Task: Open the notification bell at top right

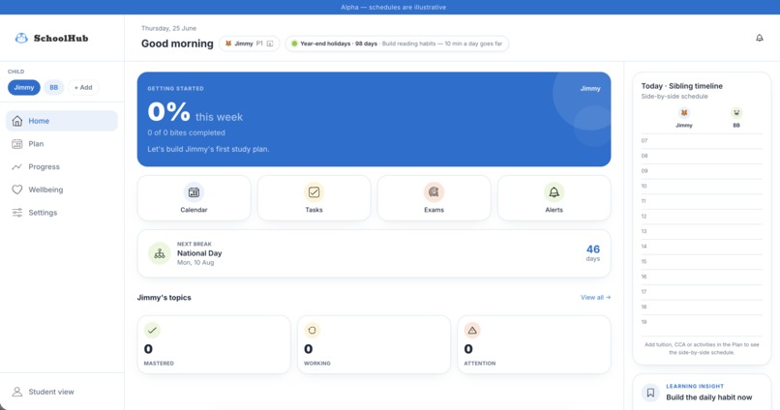Action: click(x=759, y=38)
